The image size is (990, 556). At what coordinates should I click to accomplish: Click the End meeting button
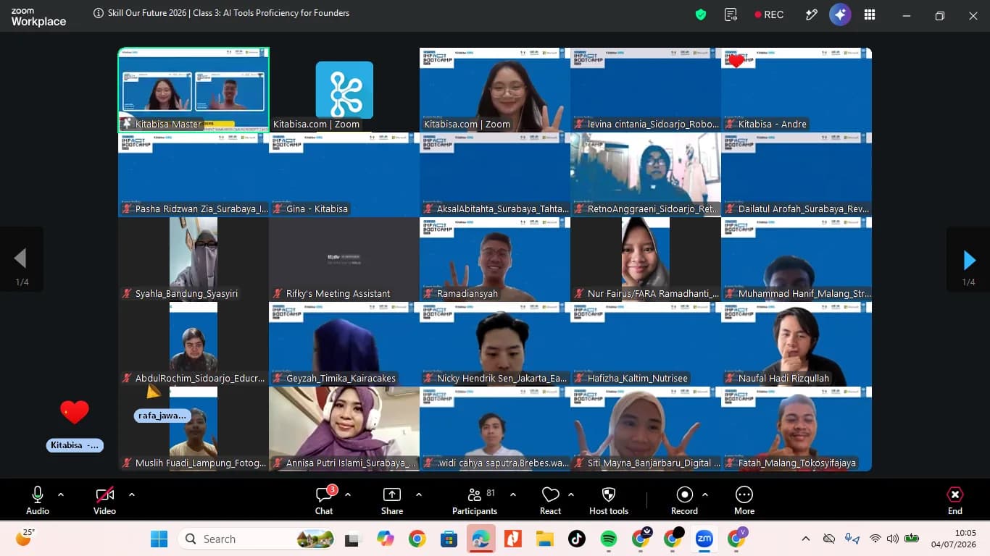tap(955, 500)
